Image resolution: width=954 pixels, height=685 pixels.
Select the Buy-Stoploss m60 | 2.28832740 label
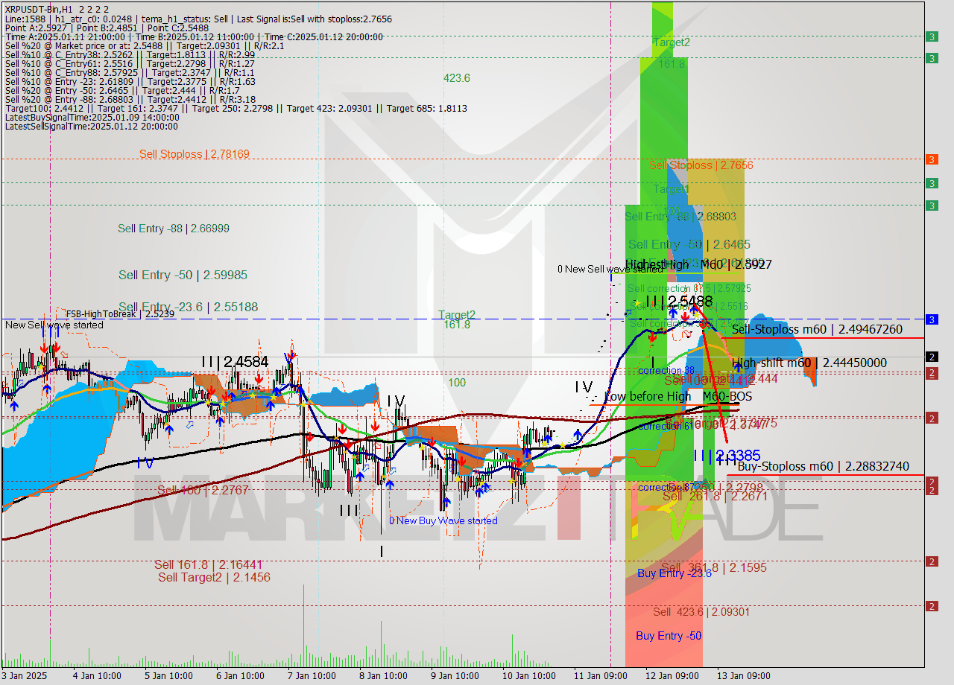pyautogui.click(x=823, y=466)
